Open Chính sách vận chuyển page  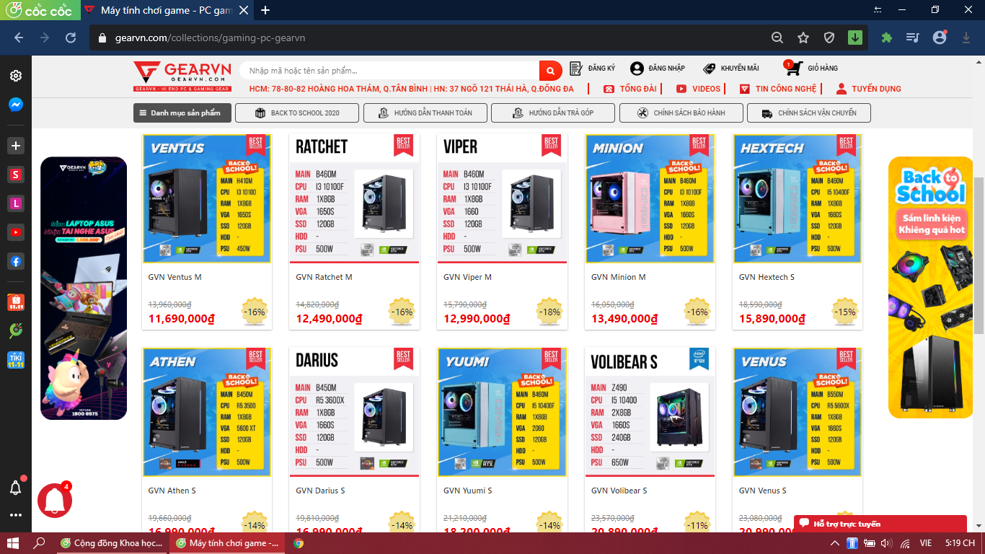pyautogui.click(x=809, y=113)
